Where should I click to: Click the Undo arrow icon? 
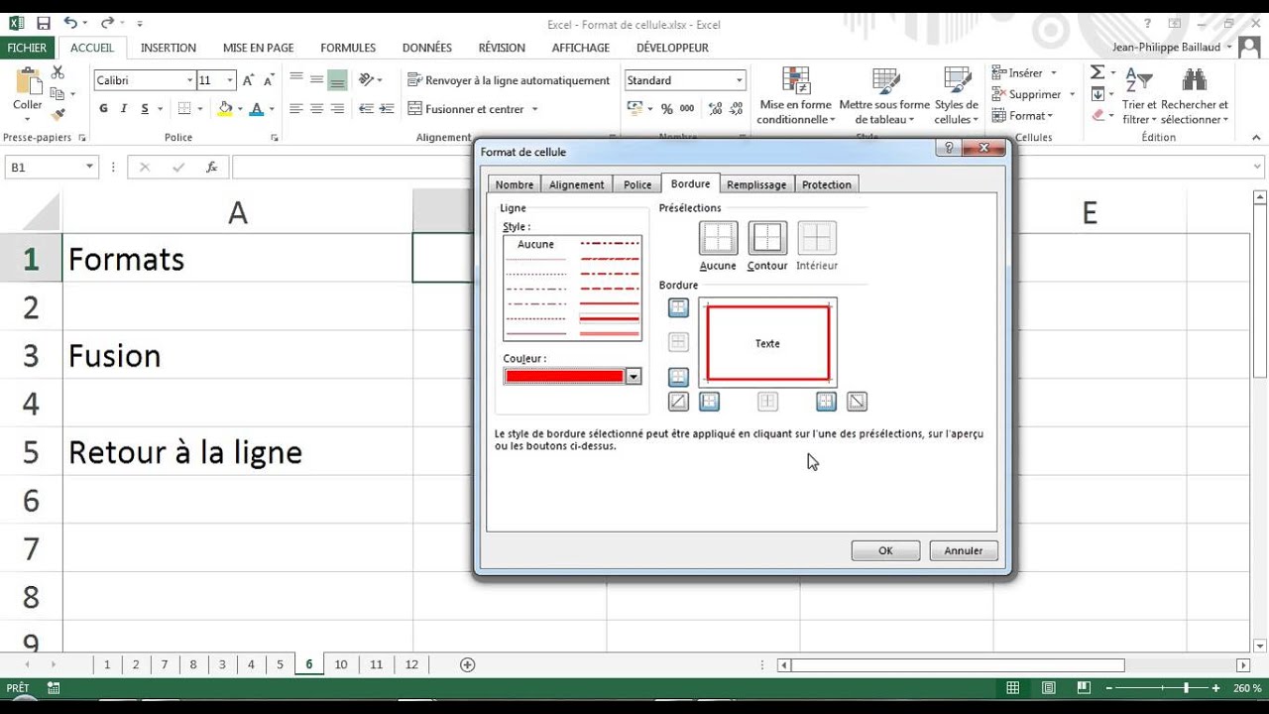point(69,23)
